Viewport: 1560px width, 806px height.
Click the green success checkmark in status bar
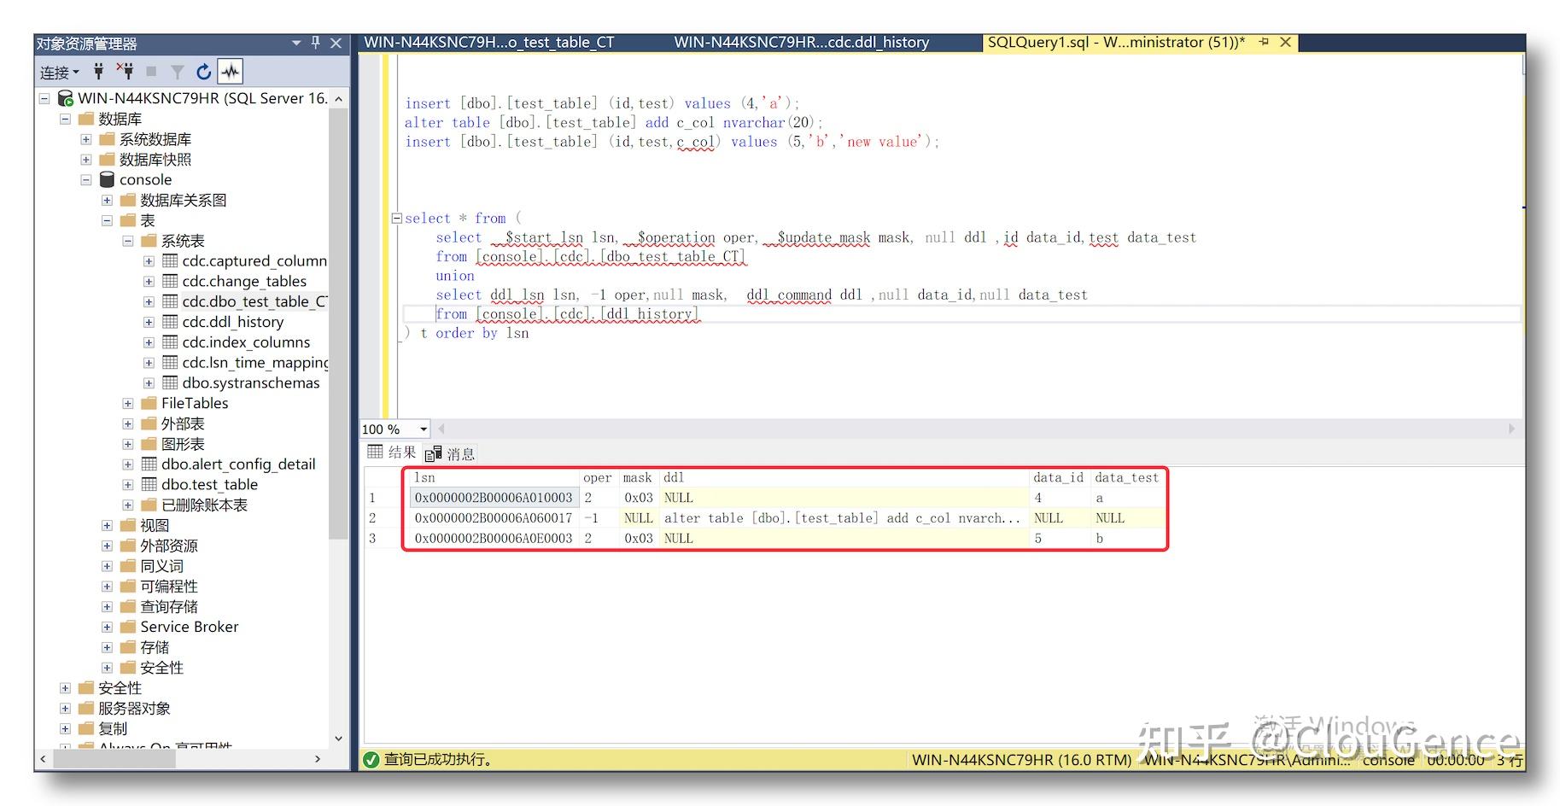(x=372, y=760)
